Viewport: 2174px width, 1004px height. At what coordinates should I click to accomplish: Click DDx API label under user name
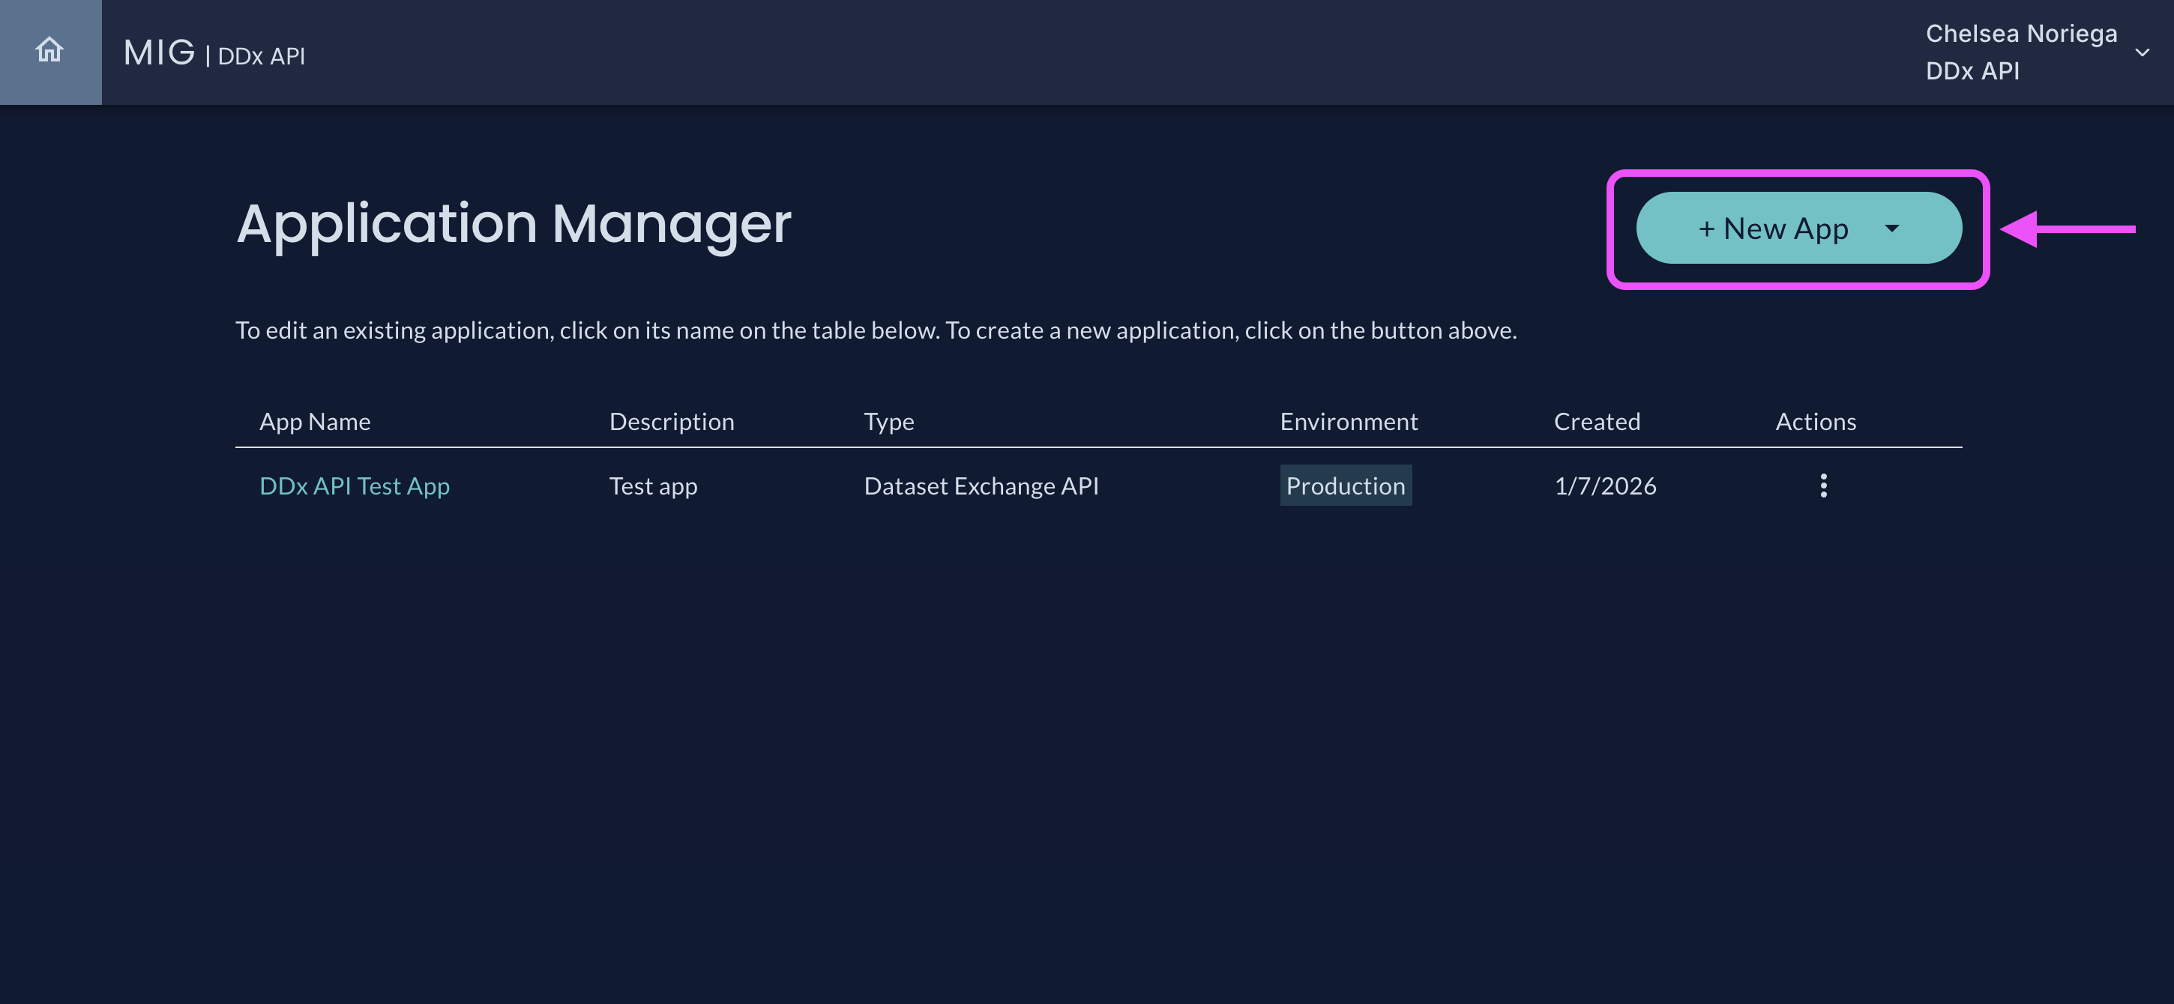pos(1972,72)
